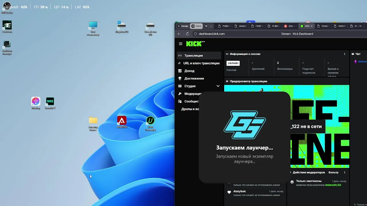Reload the dashboard.kick.com page

(188, 34)
